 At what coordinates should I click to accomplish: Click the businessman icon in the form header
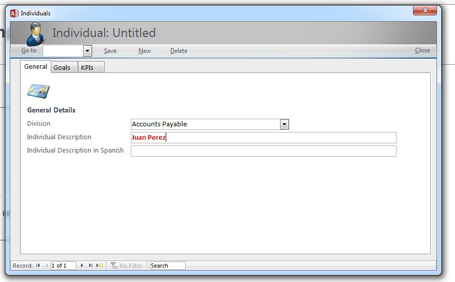pyautogui.click(x=35, y=34)
